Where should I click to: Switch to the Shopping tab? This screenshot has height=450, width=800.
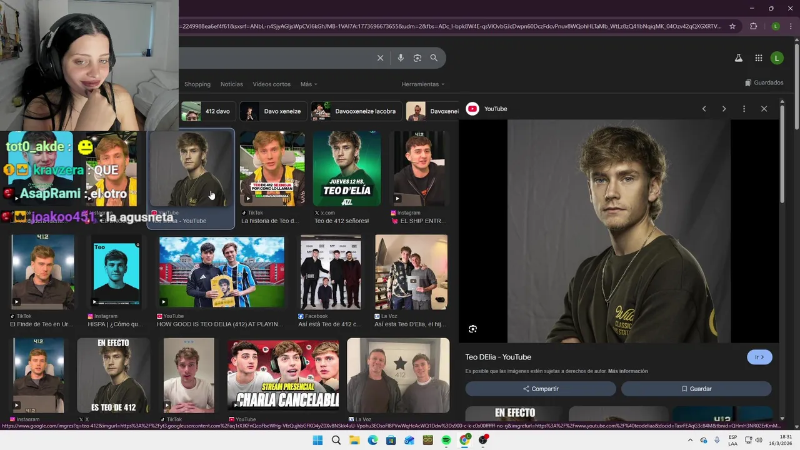pos(197,84)
